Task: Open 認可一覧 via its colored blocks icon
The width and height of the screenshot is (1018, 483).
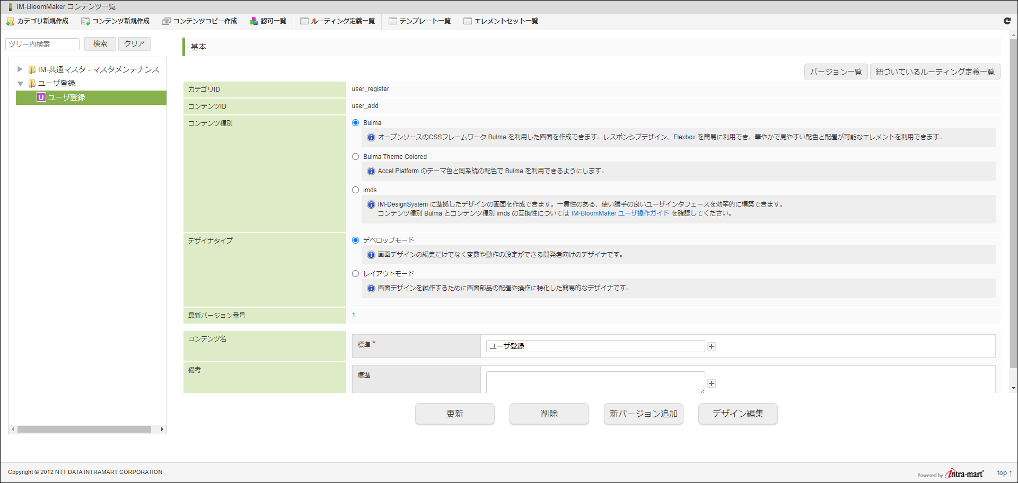Action: pyautogui.click(x=254, y=21)
